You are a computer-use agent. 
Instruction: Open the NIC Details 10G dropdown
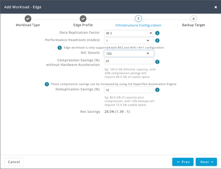point(129,53)
